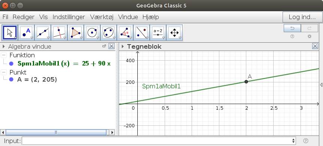323x146 pixels.
Task: Toggle visibility of point A
Action: pos(11,79)
